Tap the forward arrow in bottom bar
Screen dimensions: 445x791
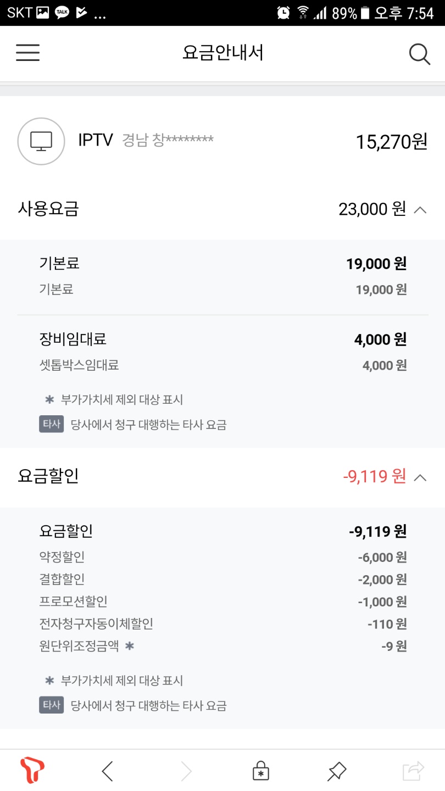[x=187, y=771]
